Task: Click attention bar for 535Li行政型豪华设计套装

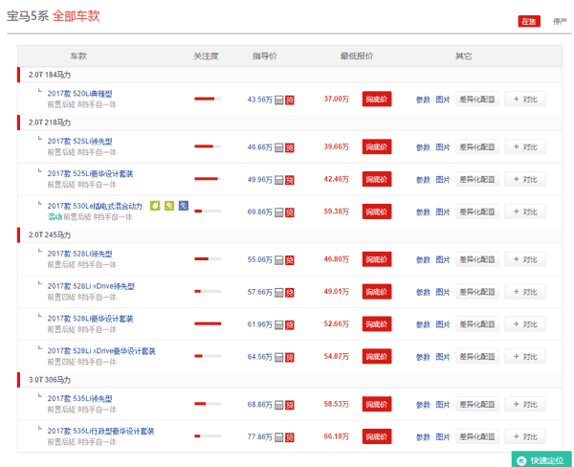Action: click(x=208, y=435)
